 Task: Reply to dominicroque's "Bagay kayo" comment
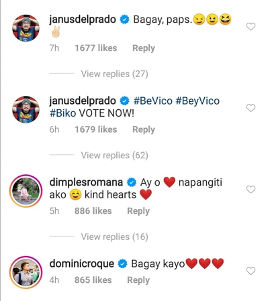click(x=138, y=280)
